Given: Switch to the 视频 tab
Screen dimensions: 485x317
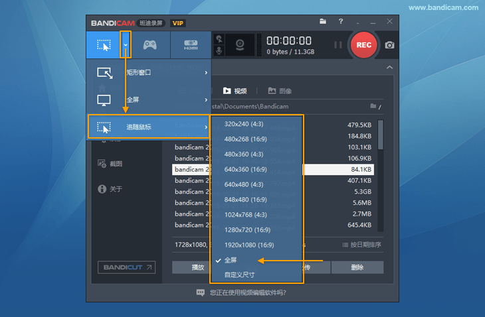Looking at the screenshot, I should [235, 91].
